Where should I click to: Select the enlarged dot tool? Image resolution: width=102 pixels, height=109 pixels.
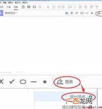coord(45,82)
